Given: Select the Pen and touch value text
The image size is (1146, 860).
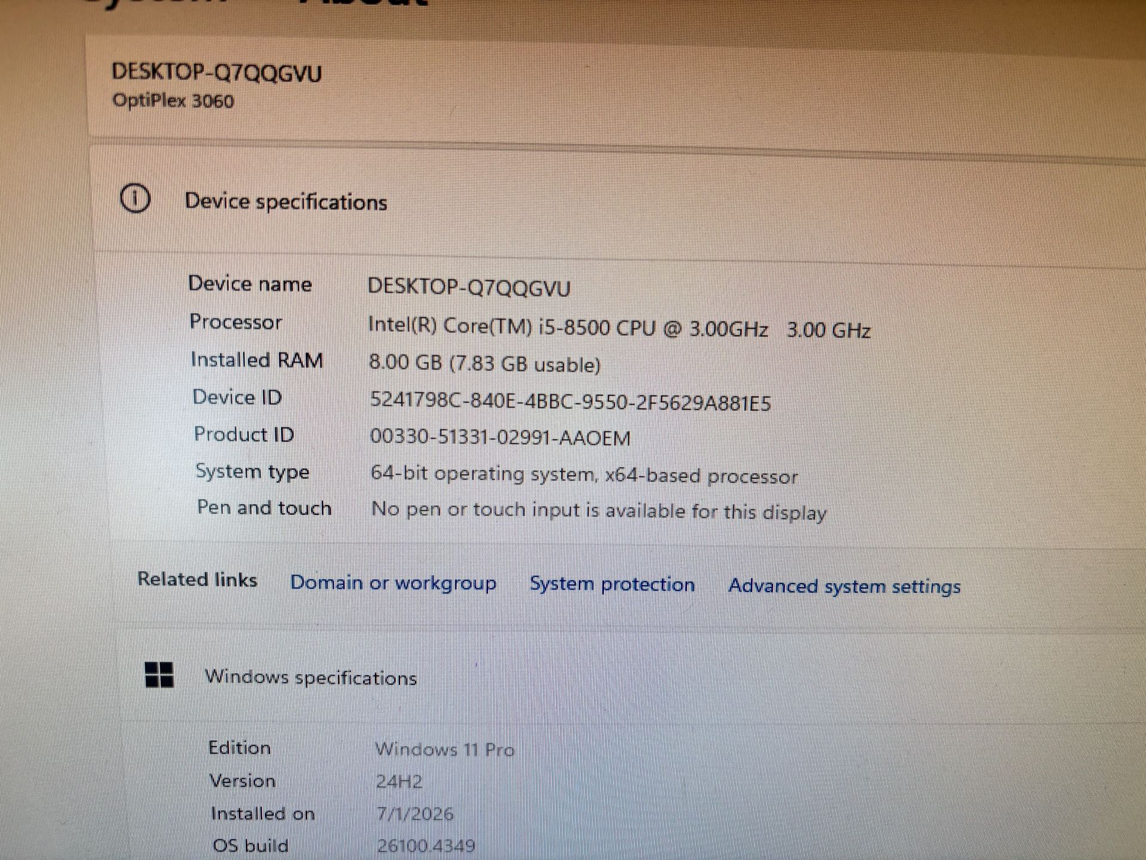Looking at the screenshot, I should (x=599, y=511).
